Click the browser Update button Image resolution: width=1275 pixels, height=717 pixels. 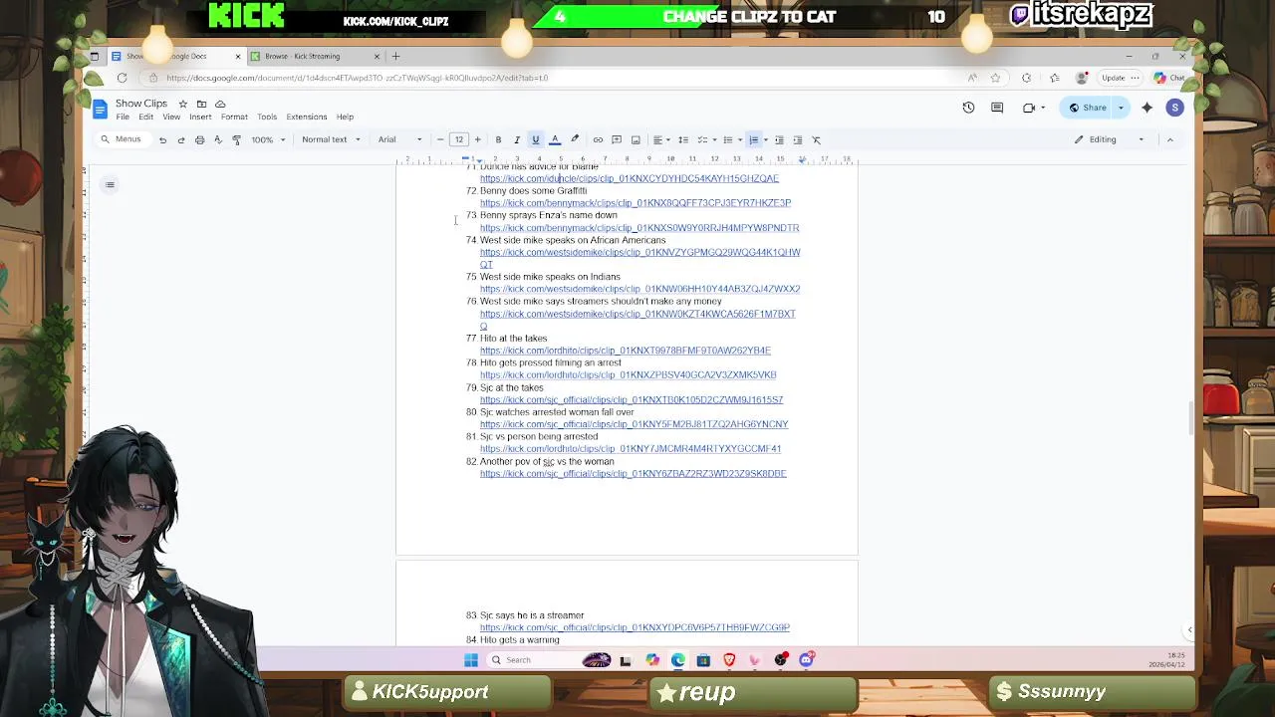pos(1112,78)
